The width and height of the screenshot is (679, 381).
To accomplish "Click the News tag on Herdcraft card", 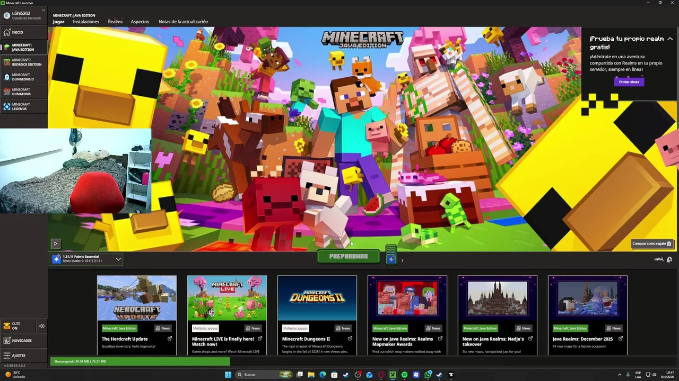I will pyautogui.click(x=163, y=328).
